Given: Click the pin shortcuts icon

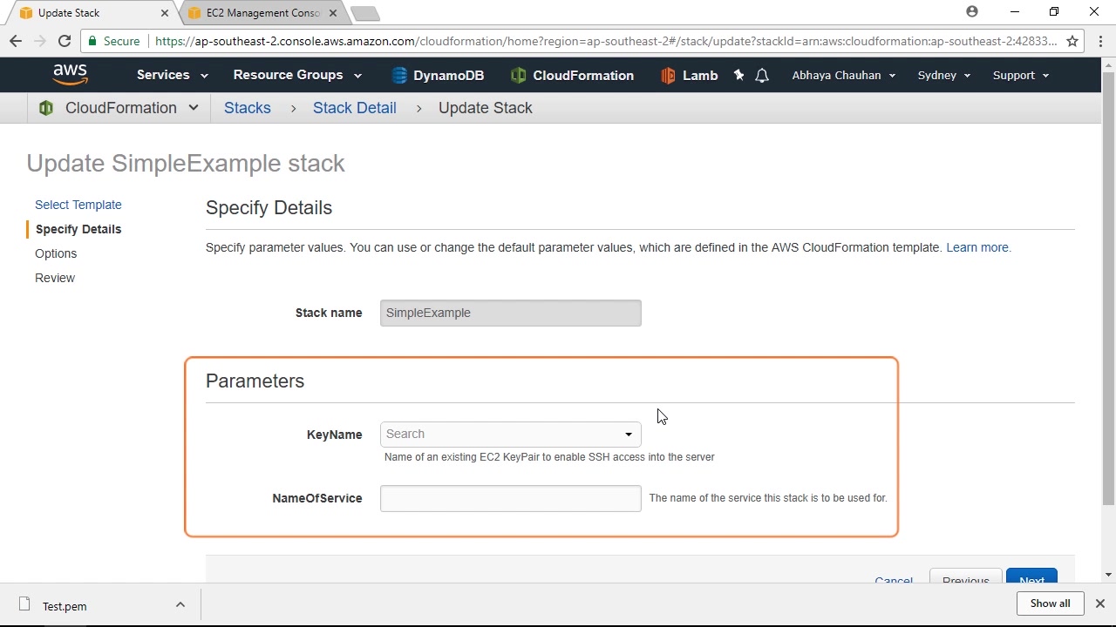Looking at the screenshot, I should point(738,76).
